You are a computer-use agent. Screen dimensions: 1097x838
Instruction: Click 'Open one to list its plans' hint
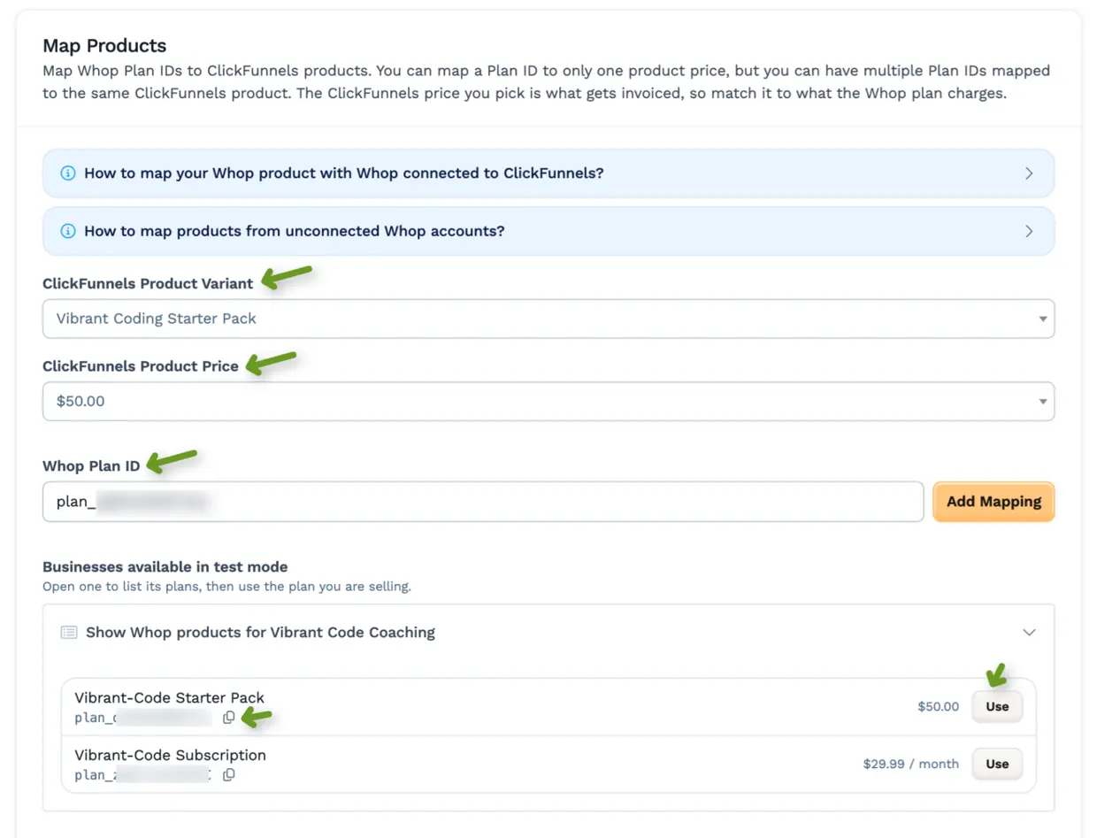(226, 587)
